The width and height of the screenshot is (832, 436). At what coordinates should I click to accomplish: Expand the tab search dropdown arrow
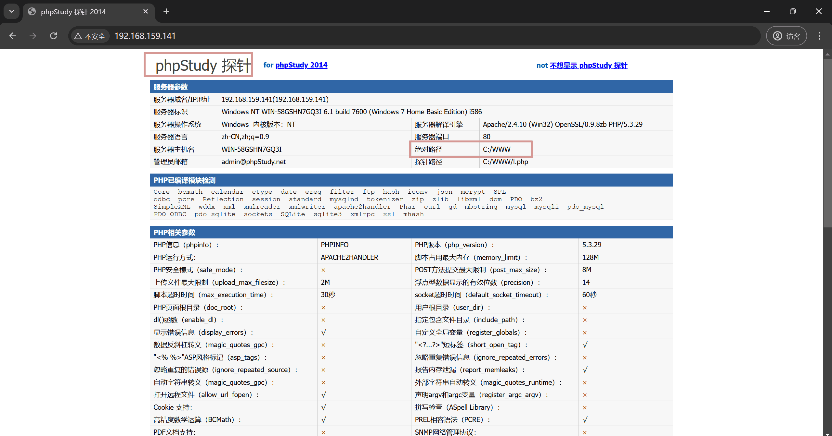pos(12,12)
